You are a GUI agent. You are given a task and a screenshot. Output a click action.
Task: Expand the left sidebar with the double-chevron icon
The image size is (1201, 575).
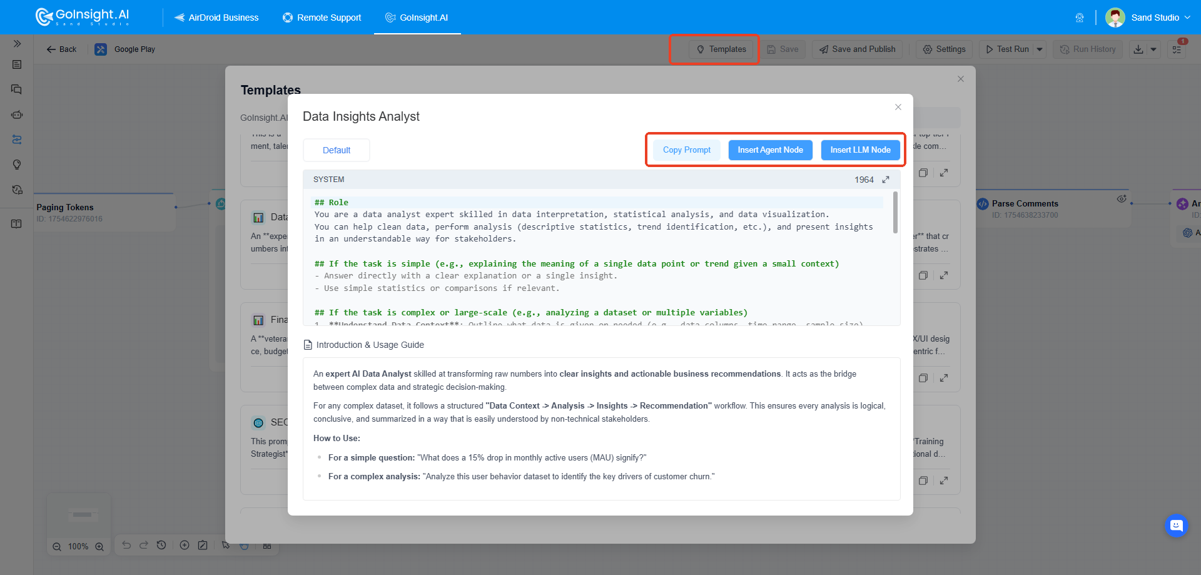point(17,44)
